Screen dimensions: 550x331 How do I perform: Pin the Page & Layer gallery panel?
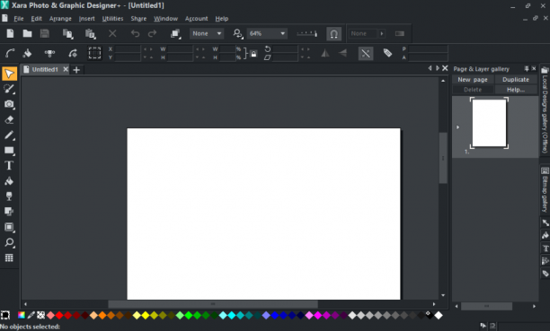point(527,69)
